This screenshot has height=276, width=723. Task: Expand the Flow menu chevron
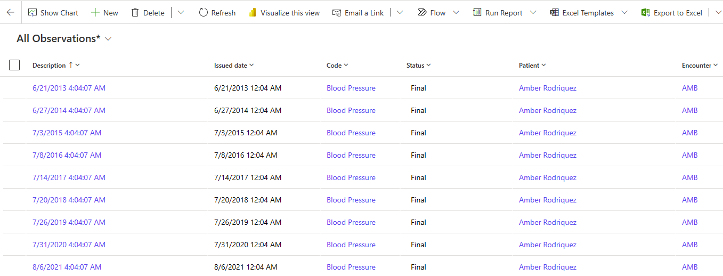click(456, 12)
